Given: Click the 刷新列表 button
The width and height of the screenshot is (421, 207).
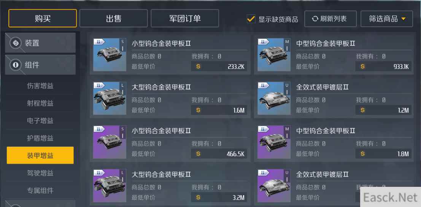Looking at the screenshot, I should [x=330, y=19].
